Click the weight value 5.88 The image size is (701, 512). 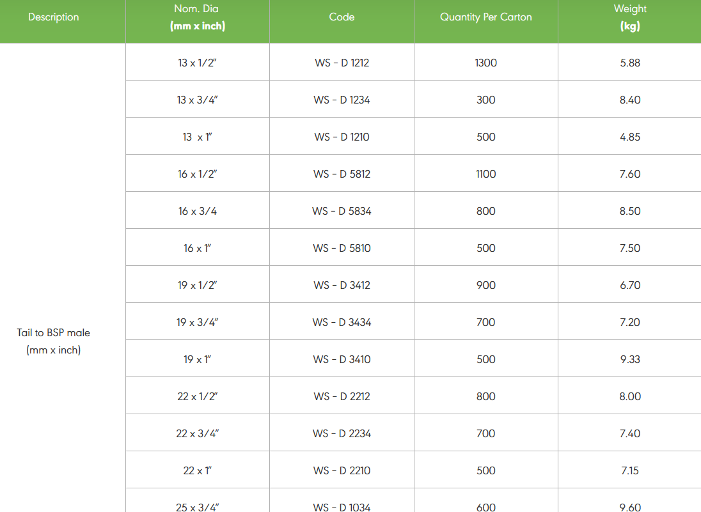[x=630, y=63]
